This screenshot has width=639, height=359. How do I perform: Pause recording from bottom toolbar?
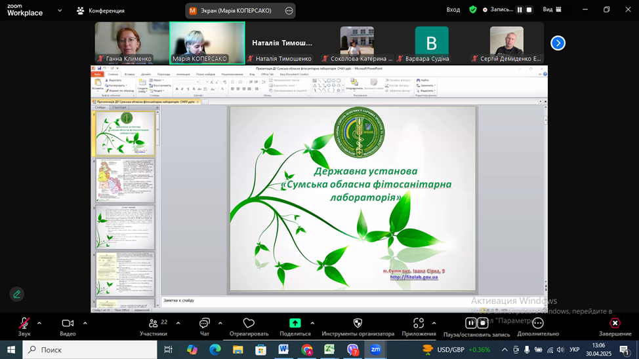click(470, 323)
